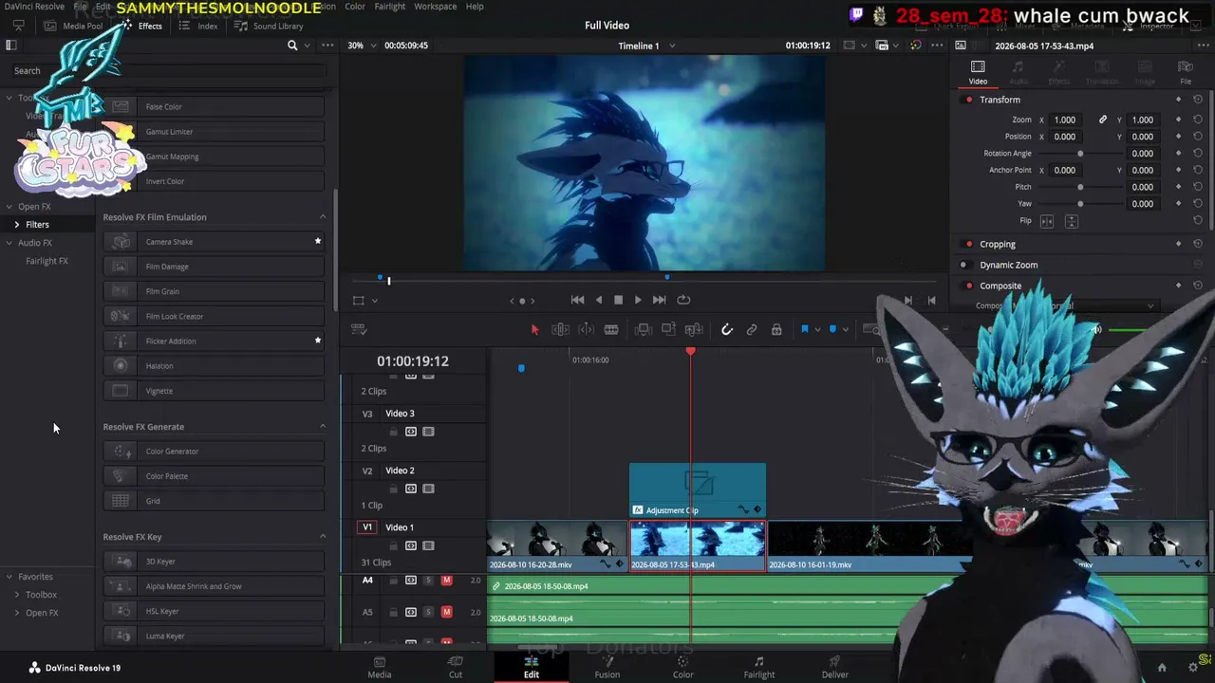1215x683 pixels.
Task: Open the Project Settings gear icon
Action: point(1193,668)
